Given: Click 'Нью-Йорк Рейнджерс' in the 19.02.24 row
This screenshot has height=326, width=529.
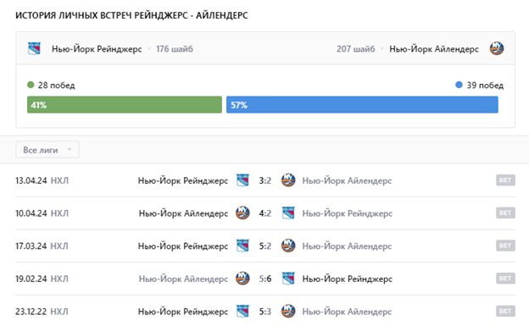Looking at the screenshot, I should click(x=348, y=279).
